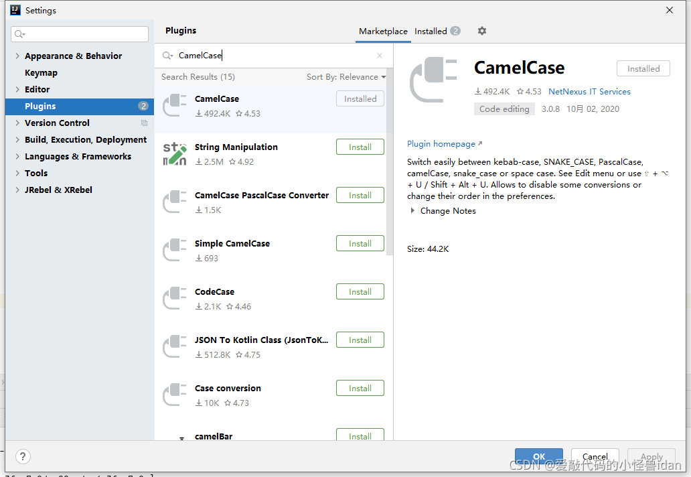Confirm settings with OK button
691x477 pixels.
pyautogui.click(x=539, y=457)
